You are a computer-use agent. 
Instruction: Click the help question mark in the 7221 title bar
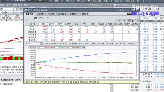[x=120, y=10]
